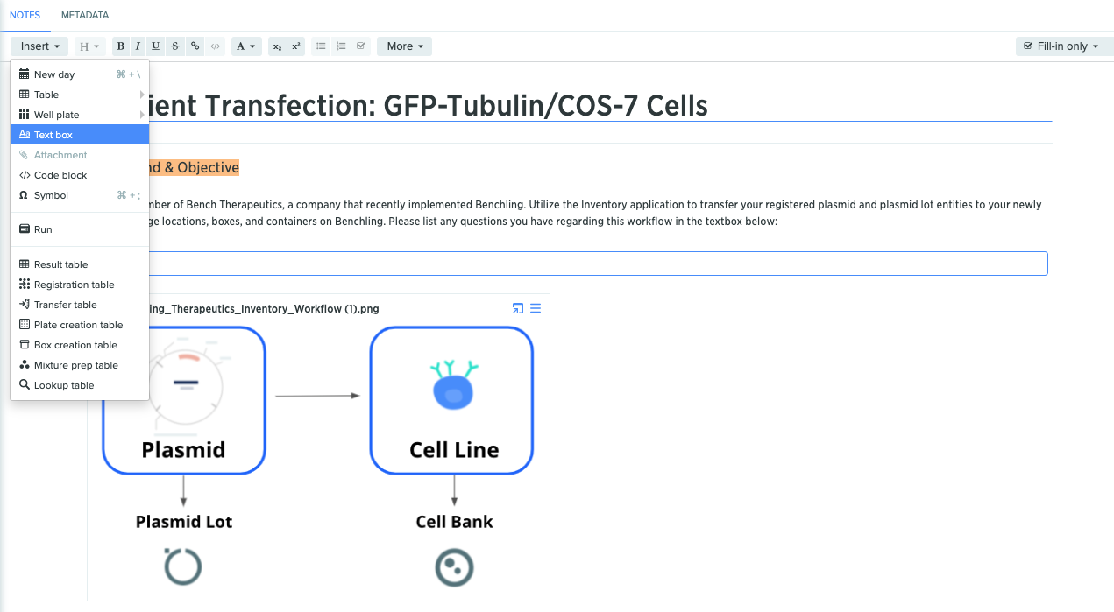Open the Fill-in only mode dropdown
This screenshot has height=612, width=1114.
(1061, 46)
